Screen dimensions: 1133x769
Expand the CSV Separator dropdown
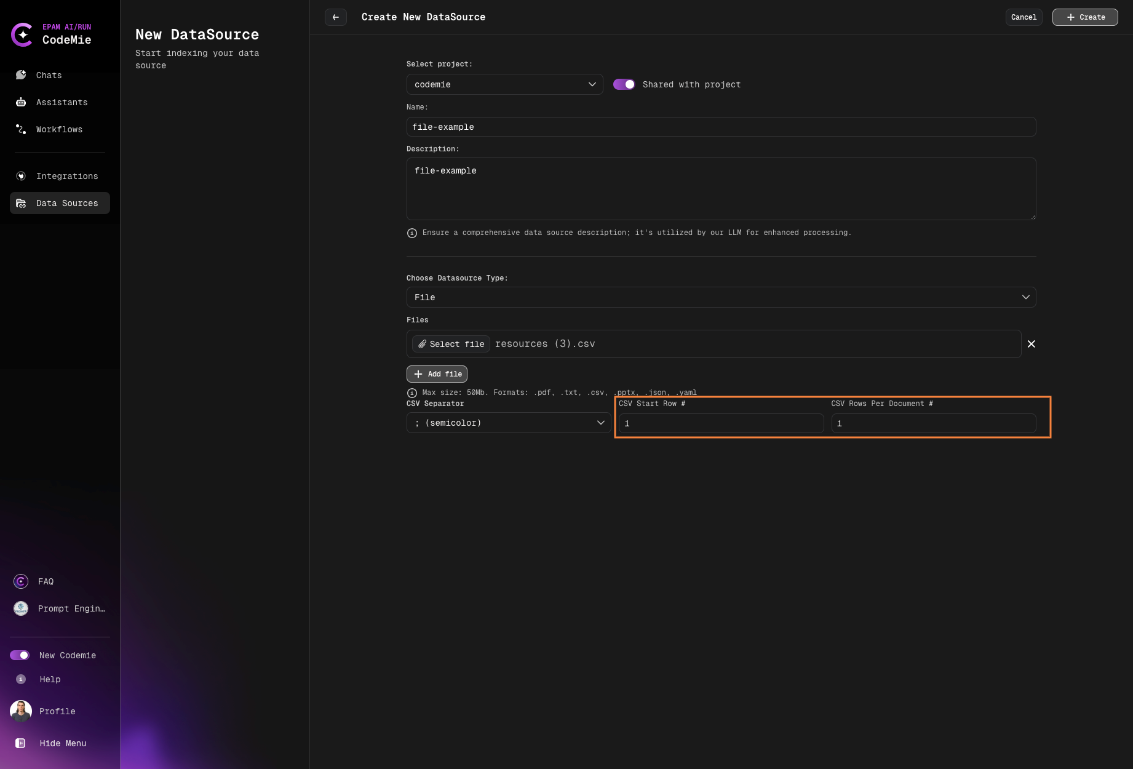click(508, 423)
